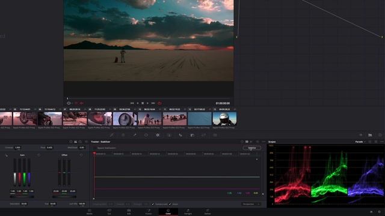Select clip 13 white helmet thumbnail
Screen dimensions: 385x216
[x=224, y=119]
